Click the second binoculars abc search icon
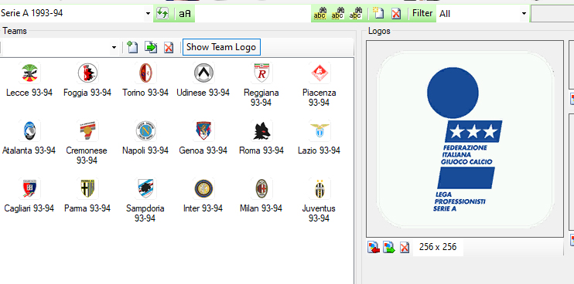The image size is (574, 284). (x=337, y=14)
